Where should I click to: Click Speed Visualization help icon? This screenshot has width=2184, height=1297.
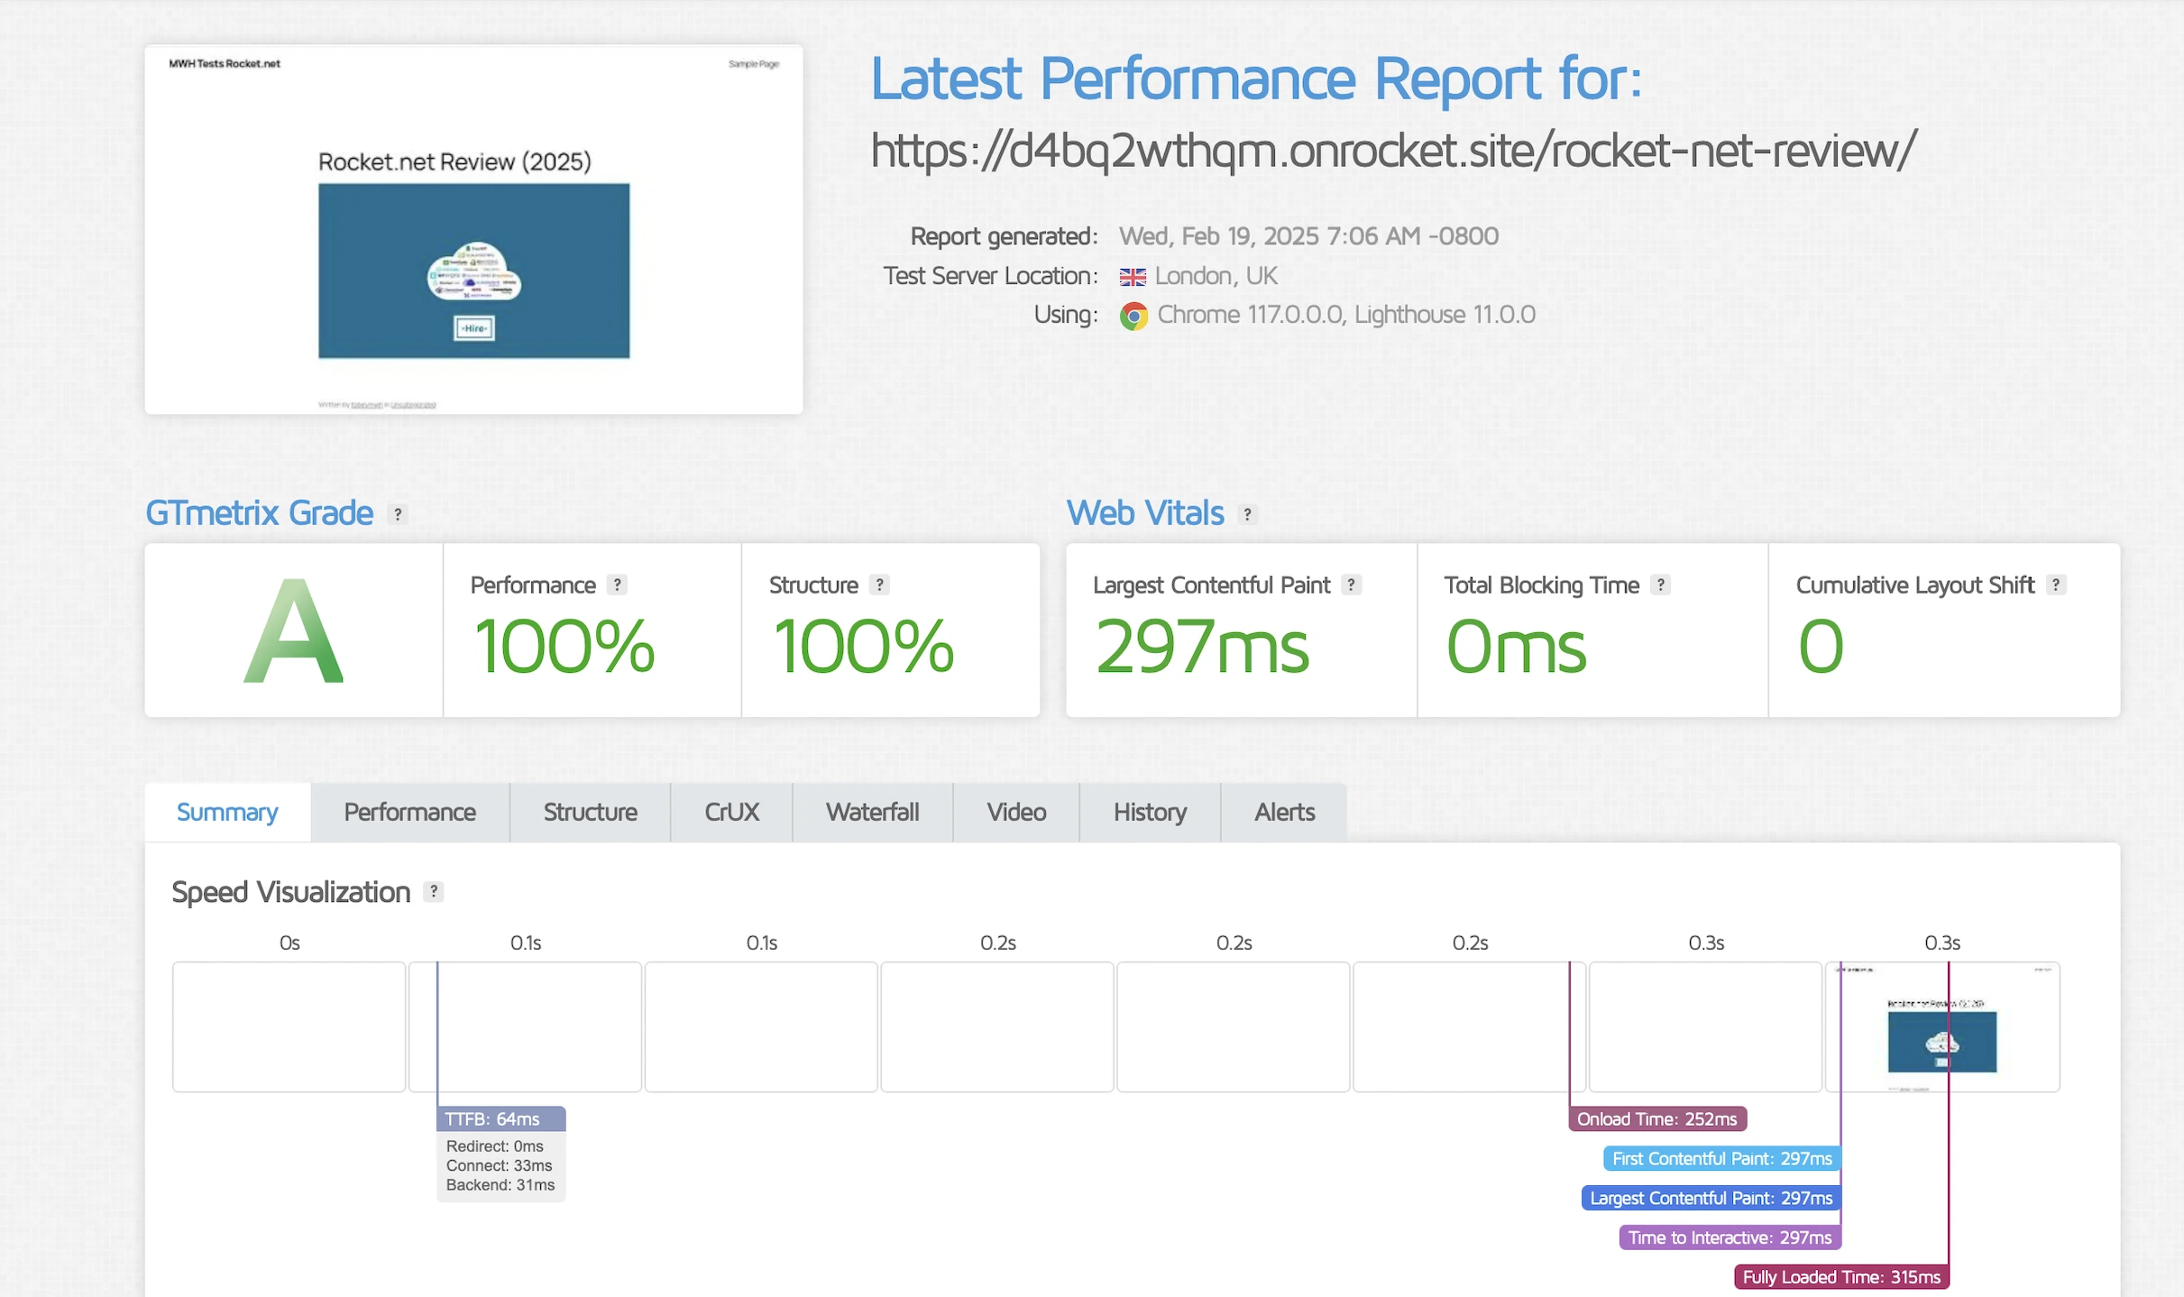[x=434, y=891]
